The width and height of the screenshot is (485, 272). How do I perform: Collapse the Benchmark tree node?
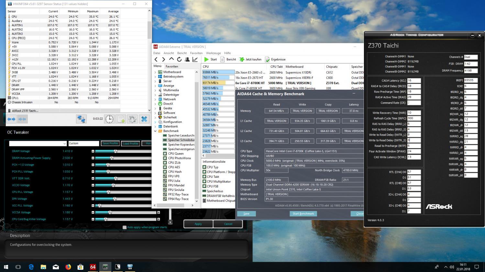point(155,131)
